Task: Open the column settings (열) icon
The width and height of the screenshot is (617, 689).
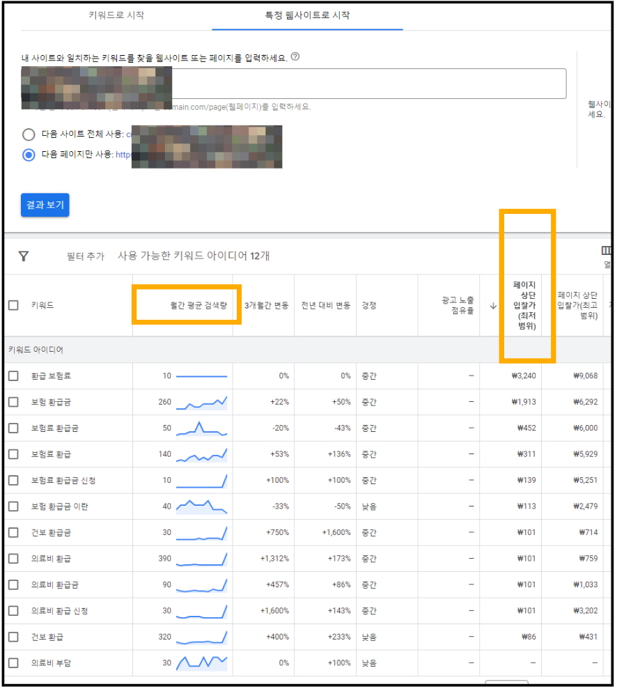Action: (605, 251)
